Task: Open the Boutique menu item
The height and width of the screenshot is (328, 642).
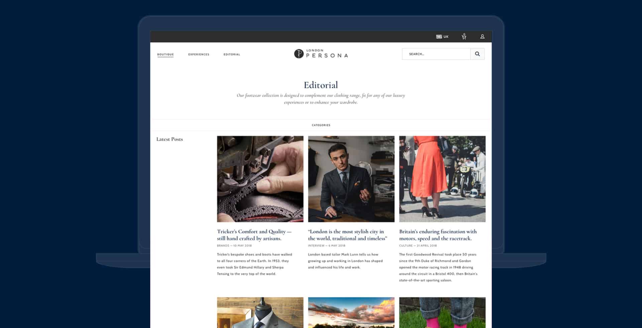Action: (x=166, y=54)
